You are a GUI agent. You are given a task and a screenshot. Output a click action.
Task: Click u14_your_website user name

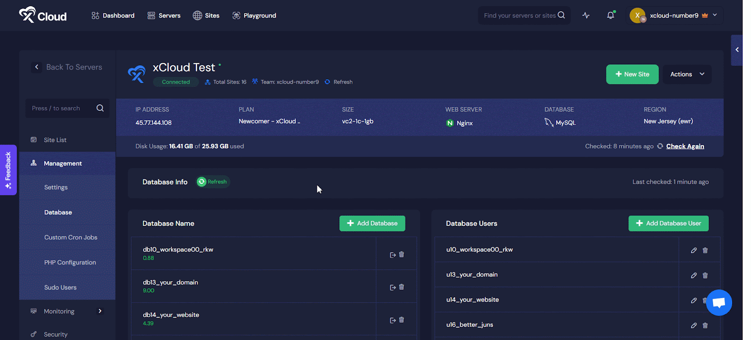[473, 300]
